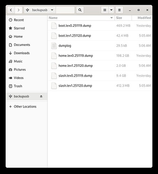Click the empty path bar field
The width and height of the screenshot is (158, 174).
point(65,10)
